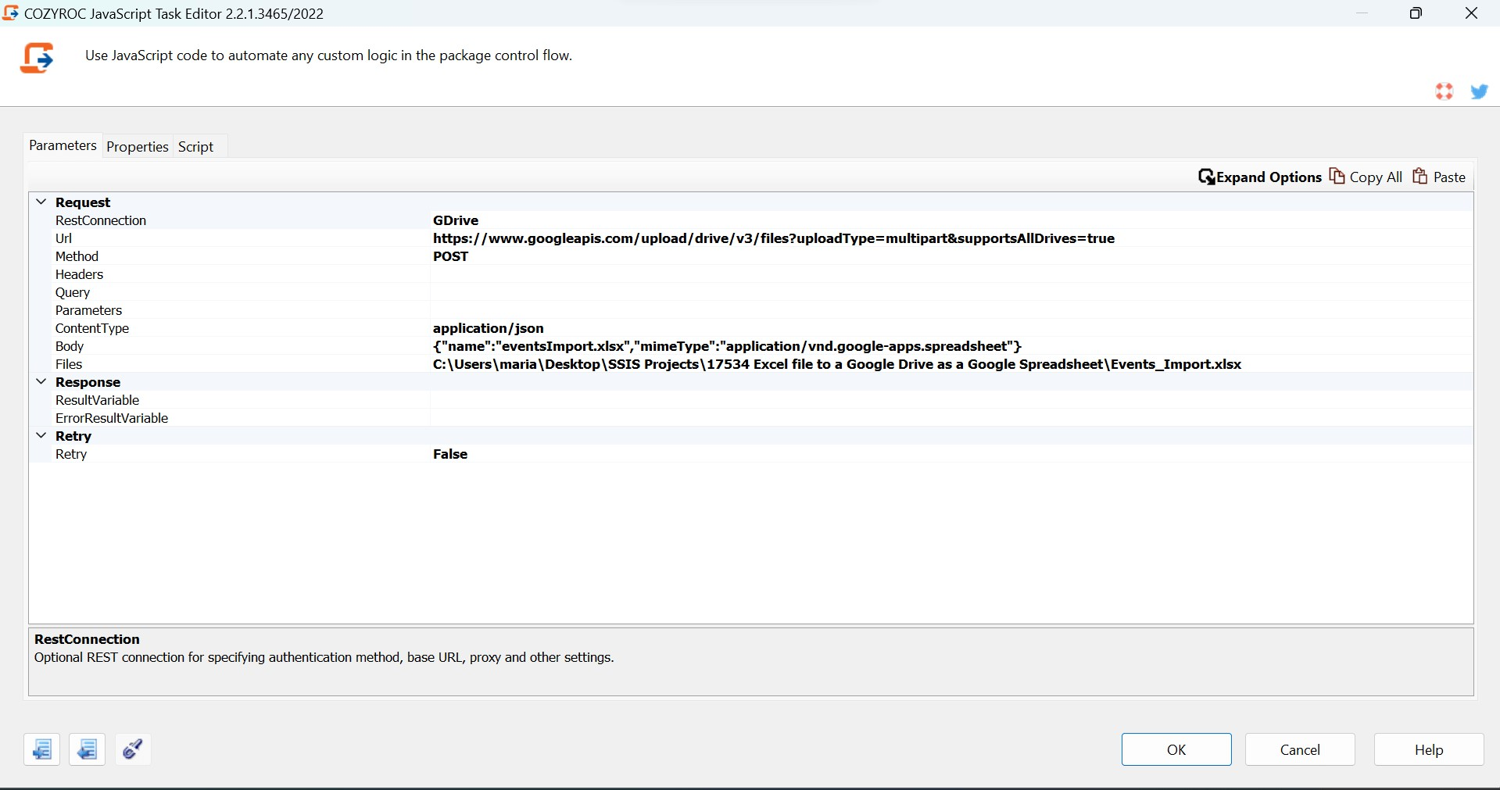Viewport: 1500px width, 790px height.
Task: Select the Url property name
Action: 63,238
